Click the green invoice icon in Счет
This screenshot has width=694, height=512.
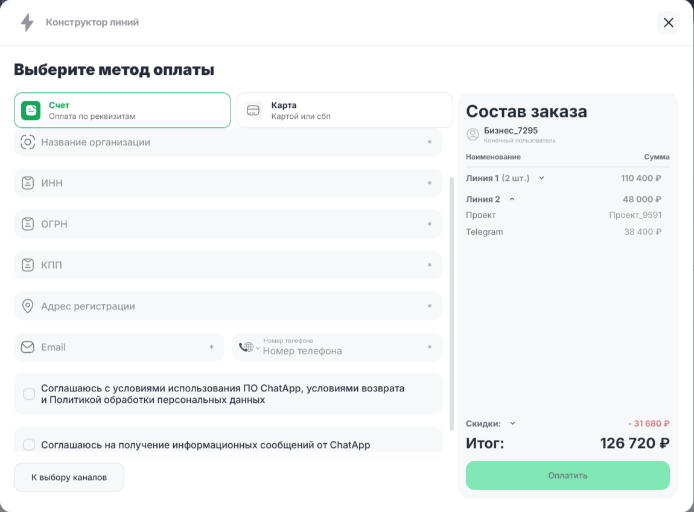tap(31, 110)
